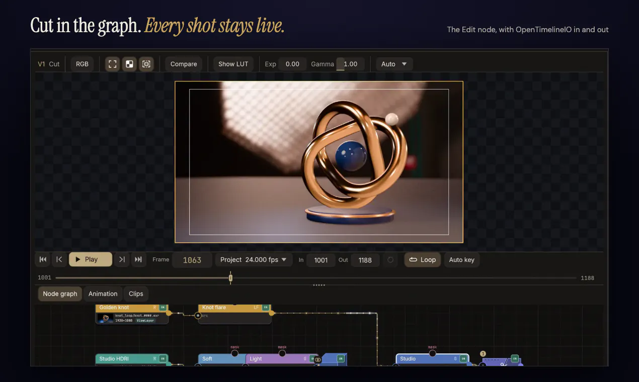The image size is (639, 382).
Task: Toggle the ON switch on Golden knot node
Action: point(163,307)
